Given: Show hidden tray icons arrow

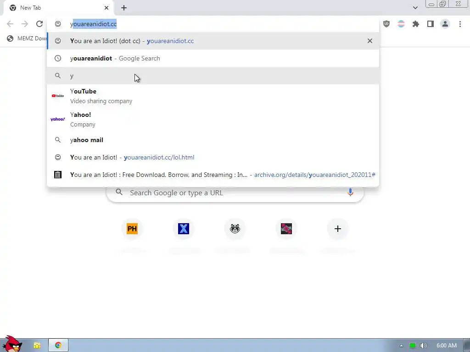Looking at the screenshot, I should pos(401,346).
